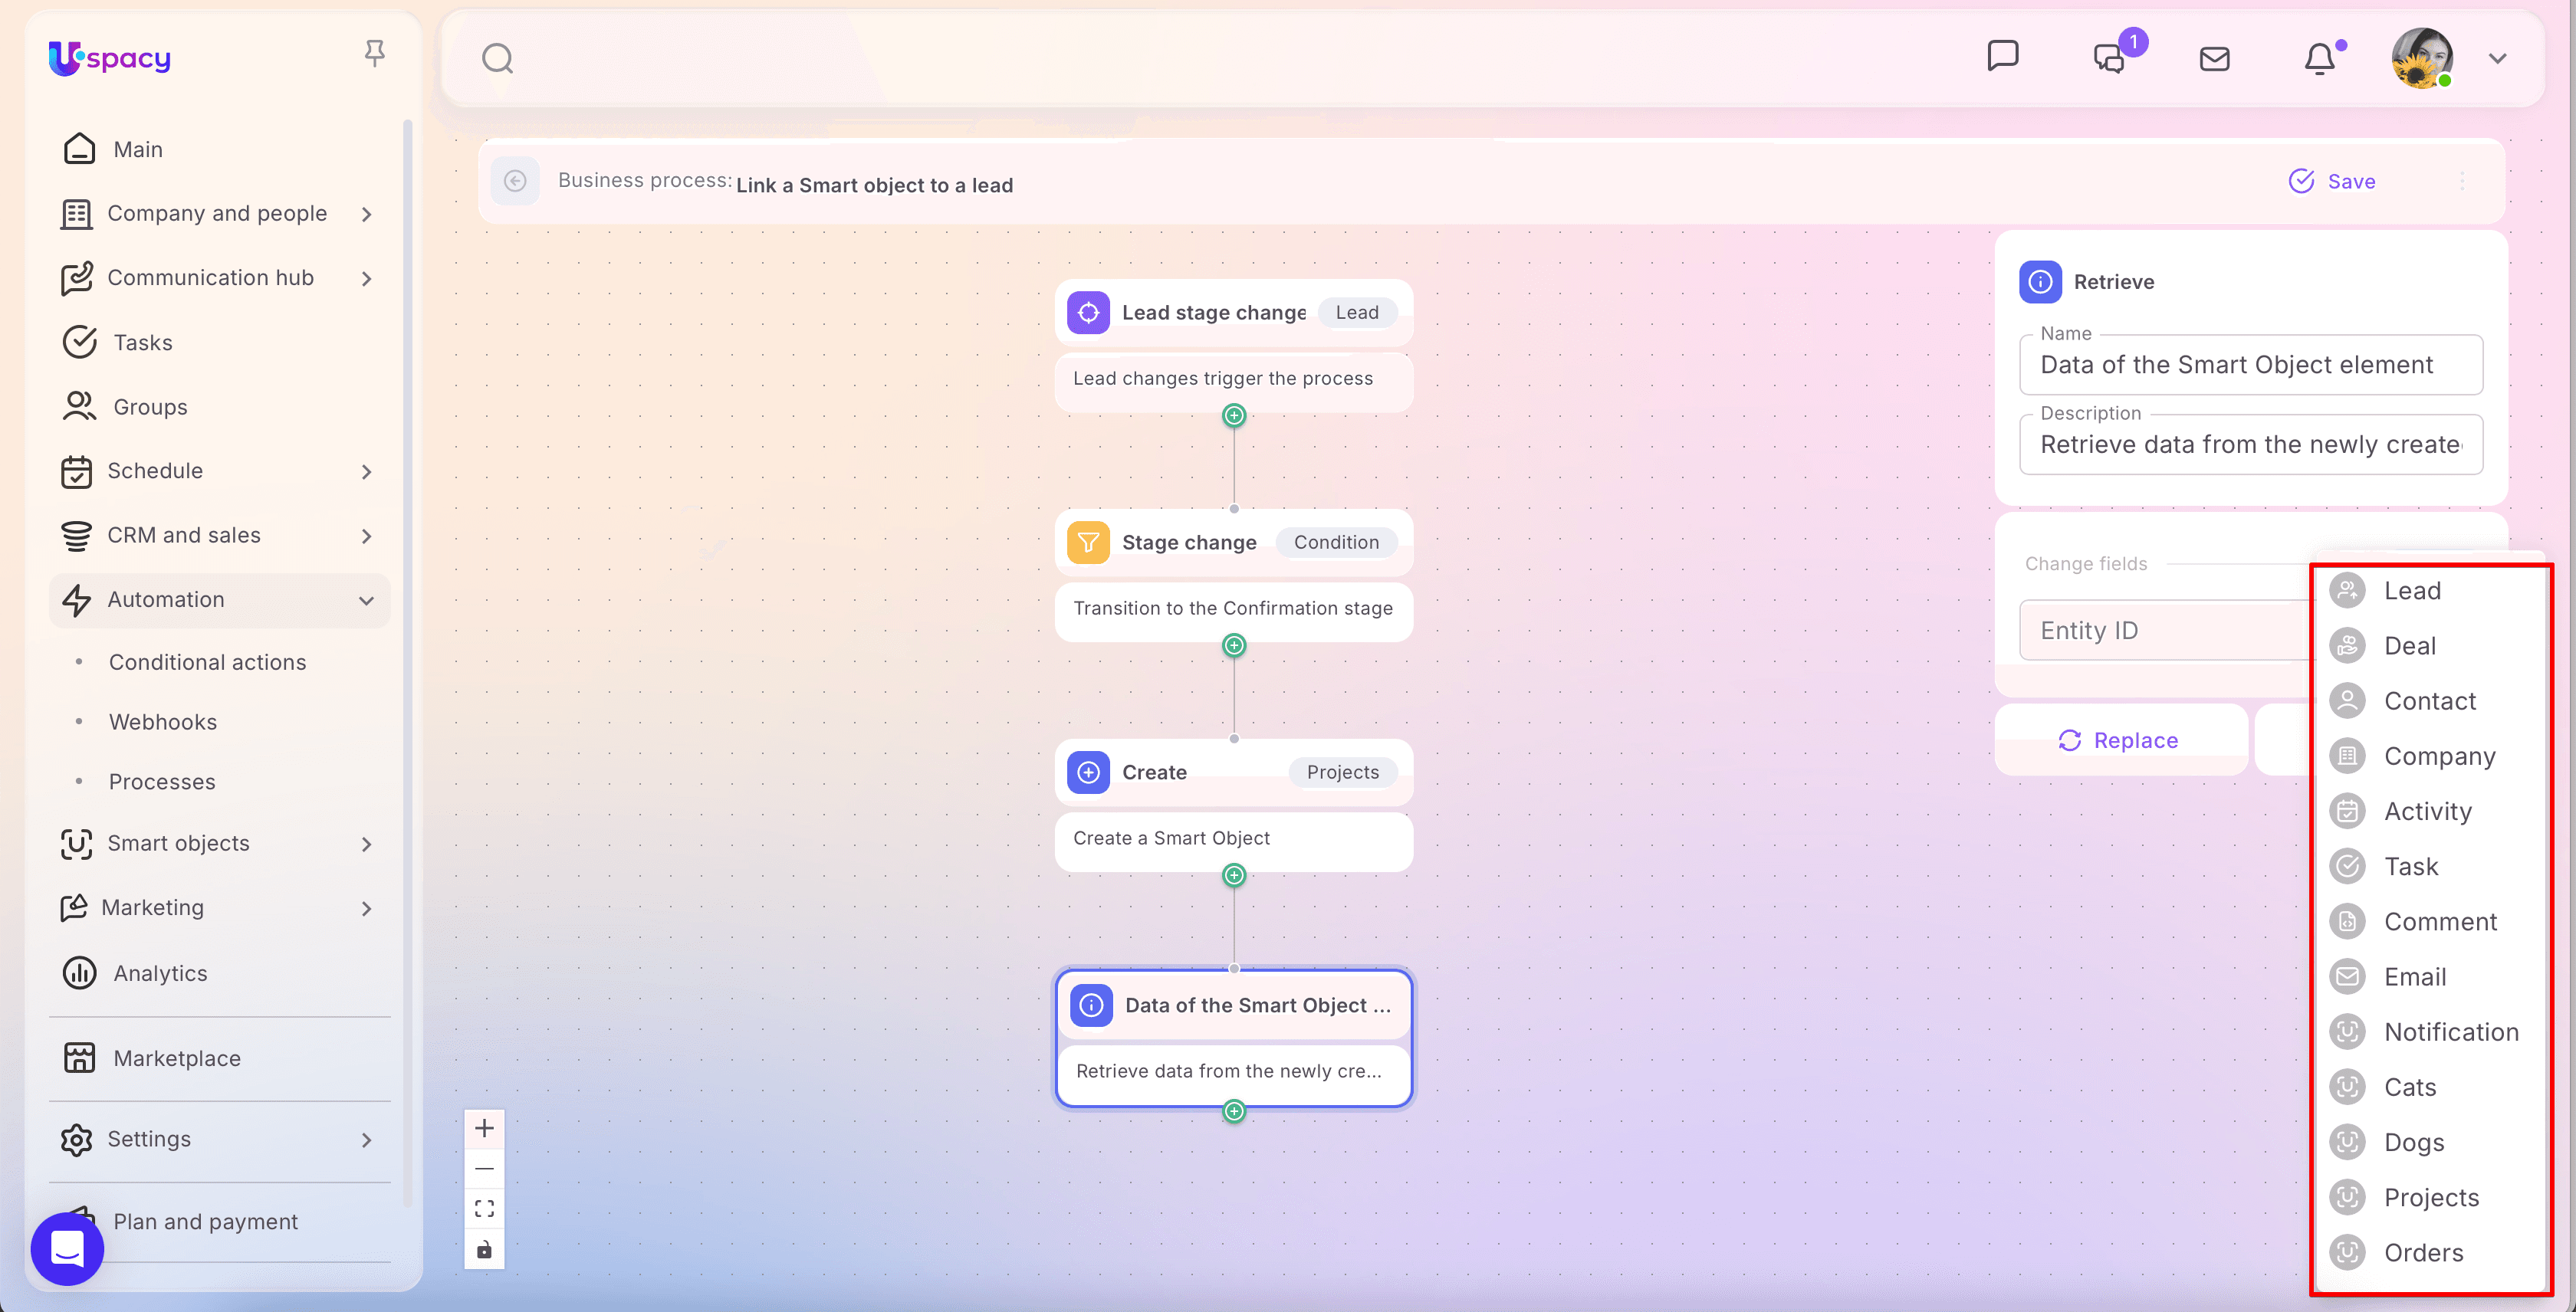Open user profile dropdown arrow
The height and width of the screenshot is (1312, 2576).
click(x=2497, y=59)
